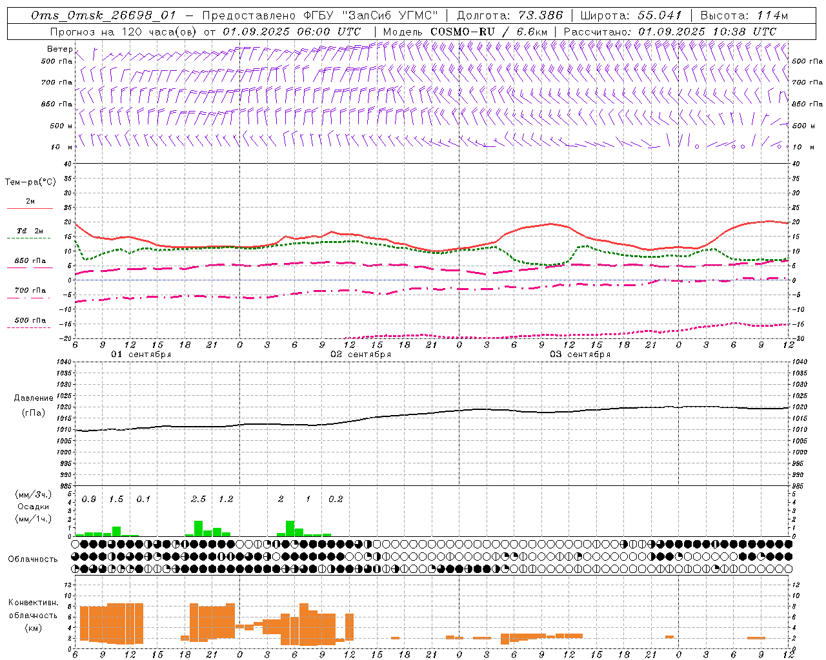Click the 03 сентября date label
The width and height of the screenshot is (826, 660).
pyautogui.click(x=580, y=354)
